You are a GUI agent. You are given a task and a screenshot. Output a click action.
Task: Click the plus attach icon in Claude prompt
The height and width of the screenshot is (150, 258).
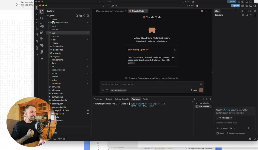tap(103, 90)
